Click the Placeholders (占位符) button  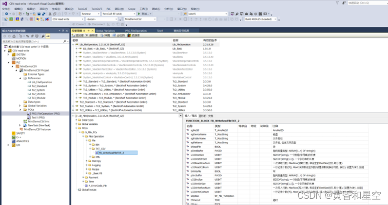pyautogui.click(x=118, y=35)
